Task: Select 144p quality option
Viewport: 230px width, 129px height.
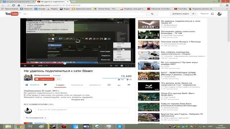Action: tap(122, 54)
